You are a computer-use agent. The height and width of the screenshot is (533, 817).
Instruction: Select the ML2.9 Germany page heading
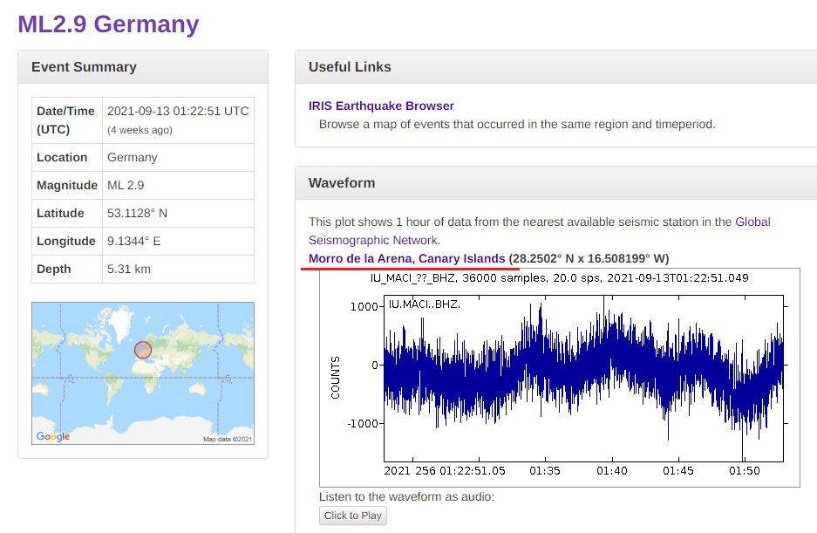click(108, 24)
